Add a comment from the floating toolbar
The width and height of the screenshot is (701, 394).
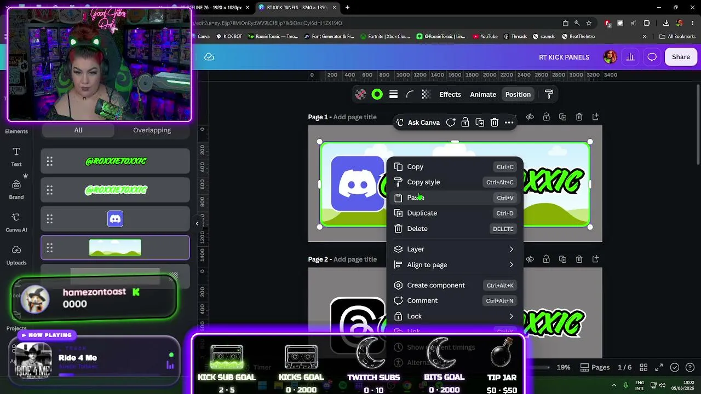click(451, 123)
